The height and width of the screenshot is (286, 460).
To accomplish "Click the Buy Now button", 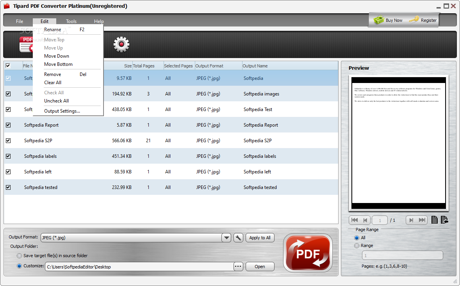I will pyautogui.click(x=388, y=20).
